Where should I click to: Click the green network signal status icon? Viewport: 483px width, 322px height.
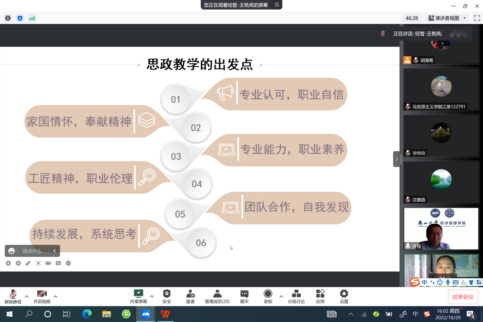[x=32, y=18]
